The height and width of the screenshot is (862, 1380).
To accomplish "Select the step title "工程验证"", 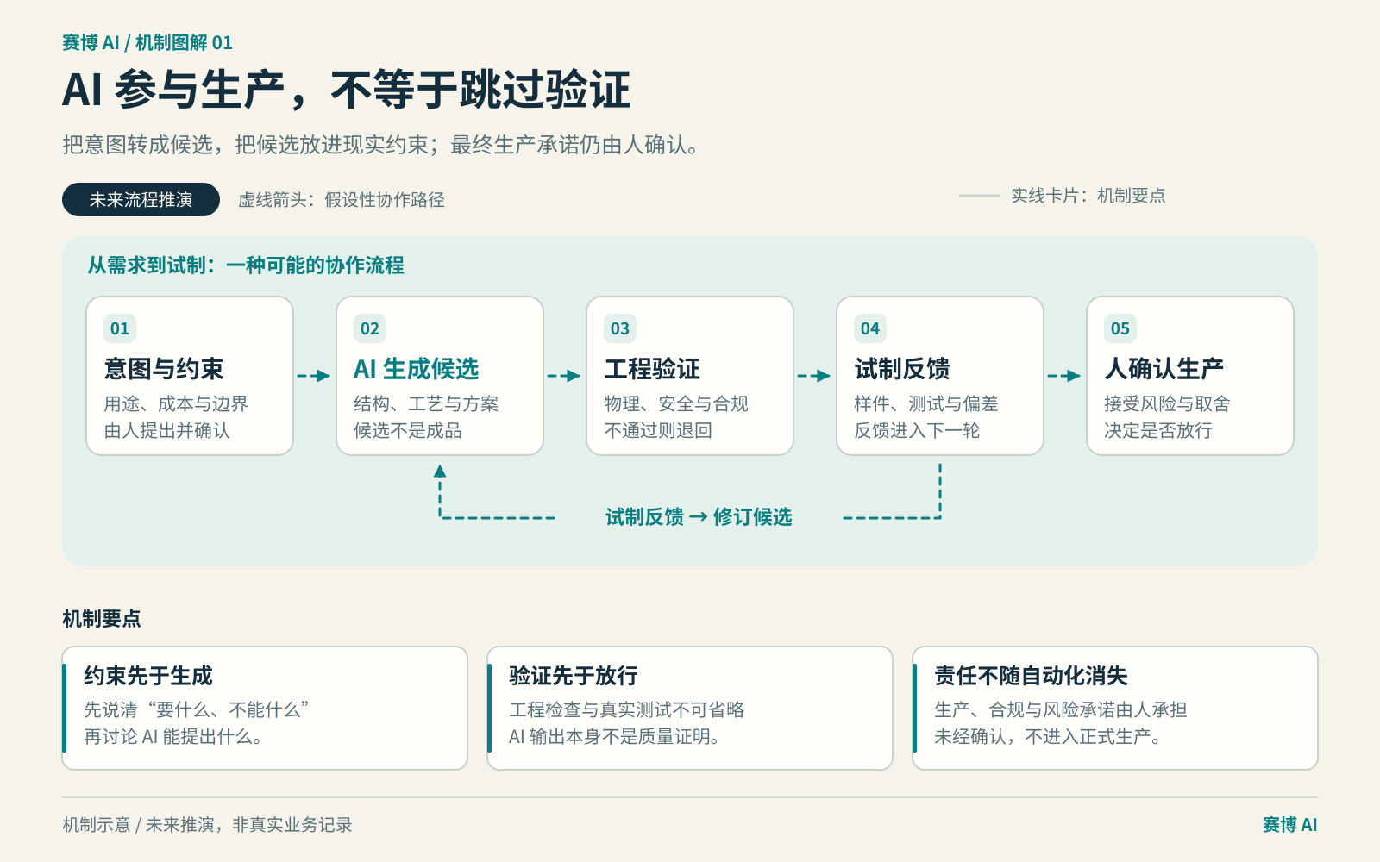I will pyautogui.click(x=652, y=369).
